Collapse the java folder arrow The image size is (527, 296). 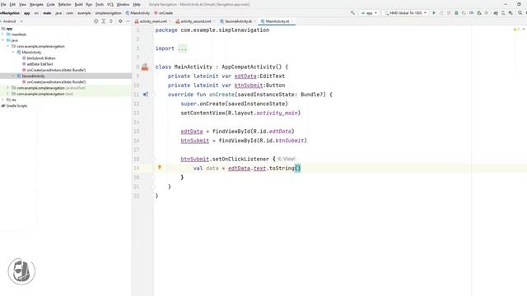3,40
